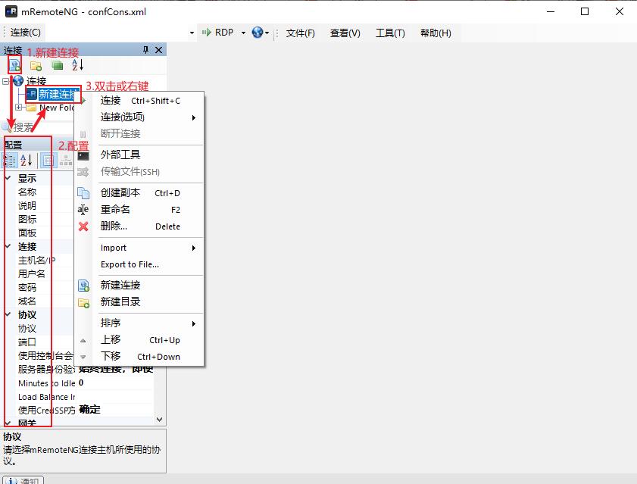Expand the Import submenu
The height and width of the screenshot is (484, 637).
139,248
